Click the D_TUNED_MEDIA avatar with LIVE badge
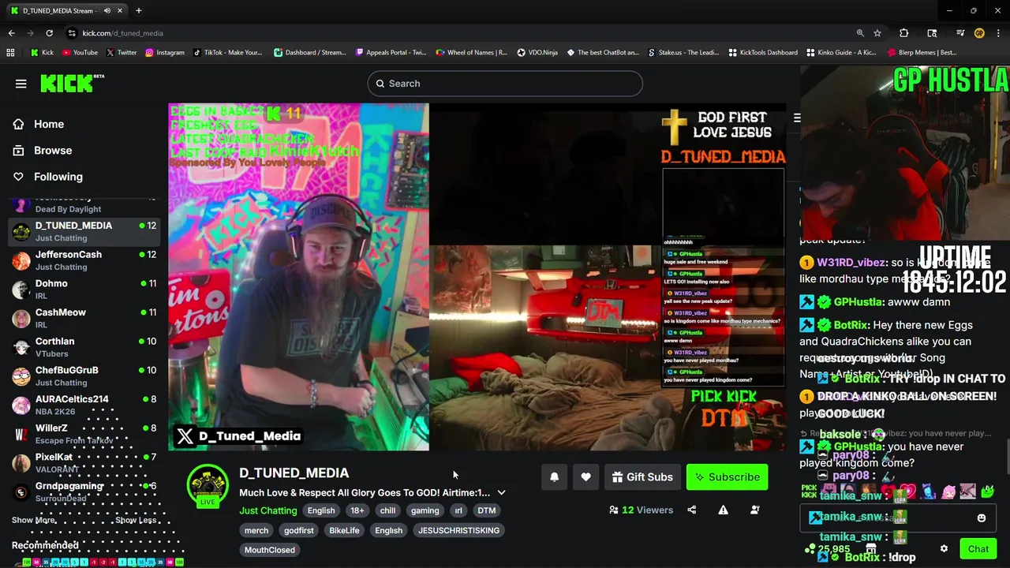The height and width of the screenshot is (568, 1010). tap(208, 486)
